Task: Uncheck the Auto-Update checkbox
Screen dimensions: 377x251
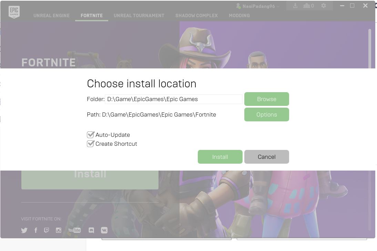Action: click(90, 135)
